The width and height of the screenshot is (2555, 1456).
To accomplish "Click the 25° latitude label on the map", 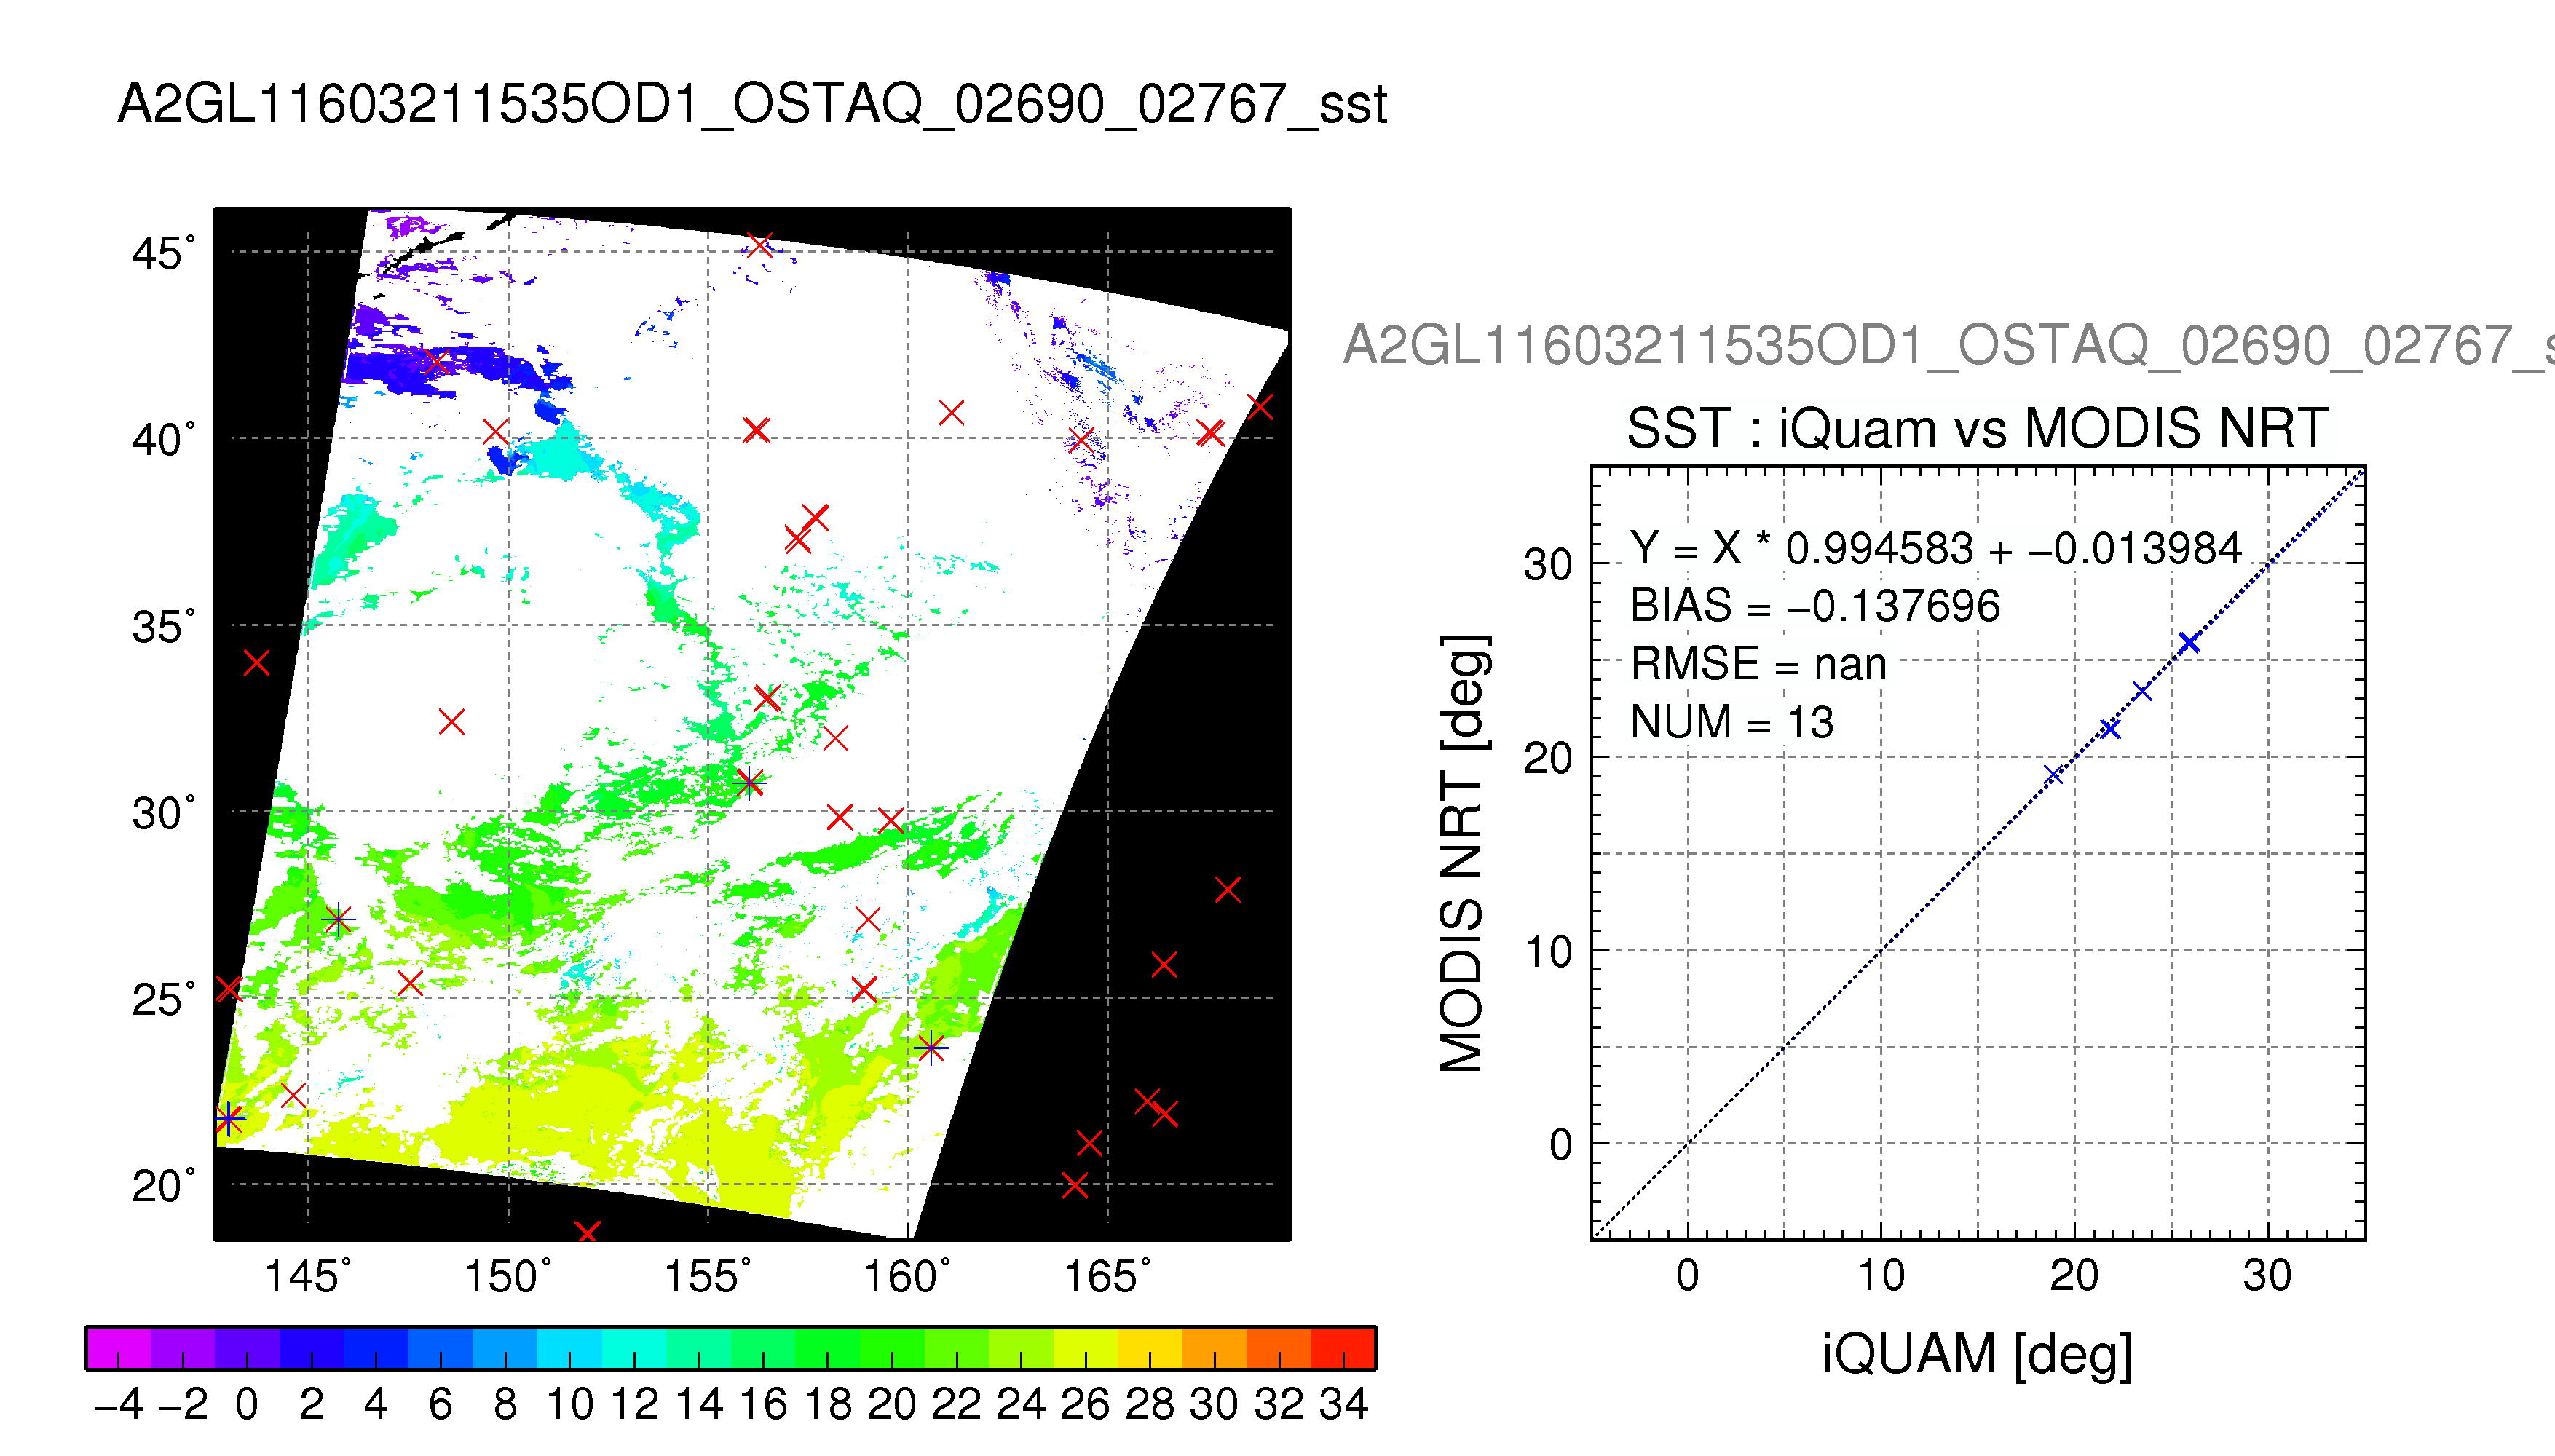I will pos(163,1000).
